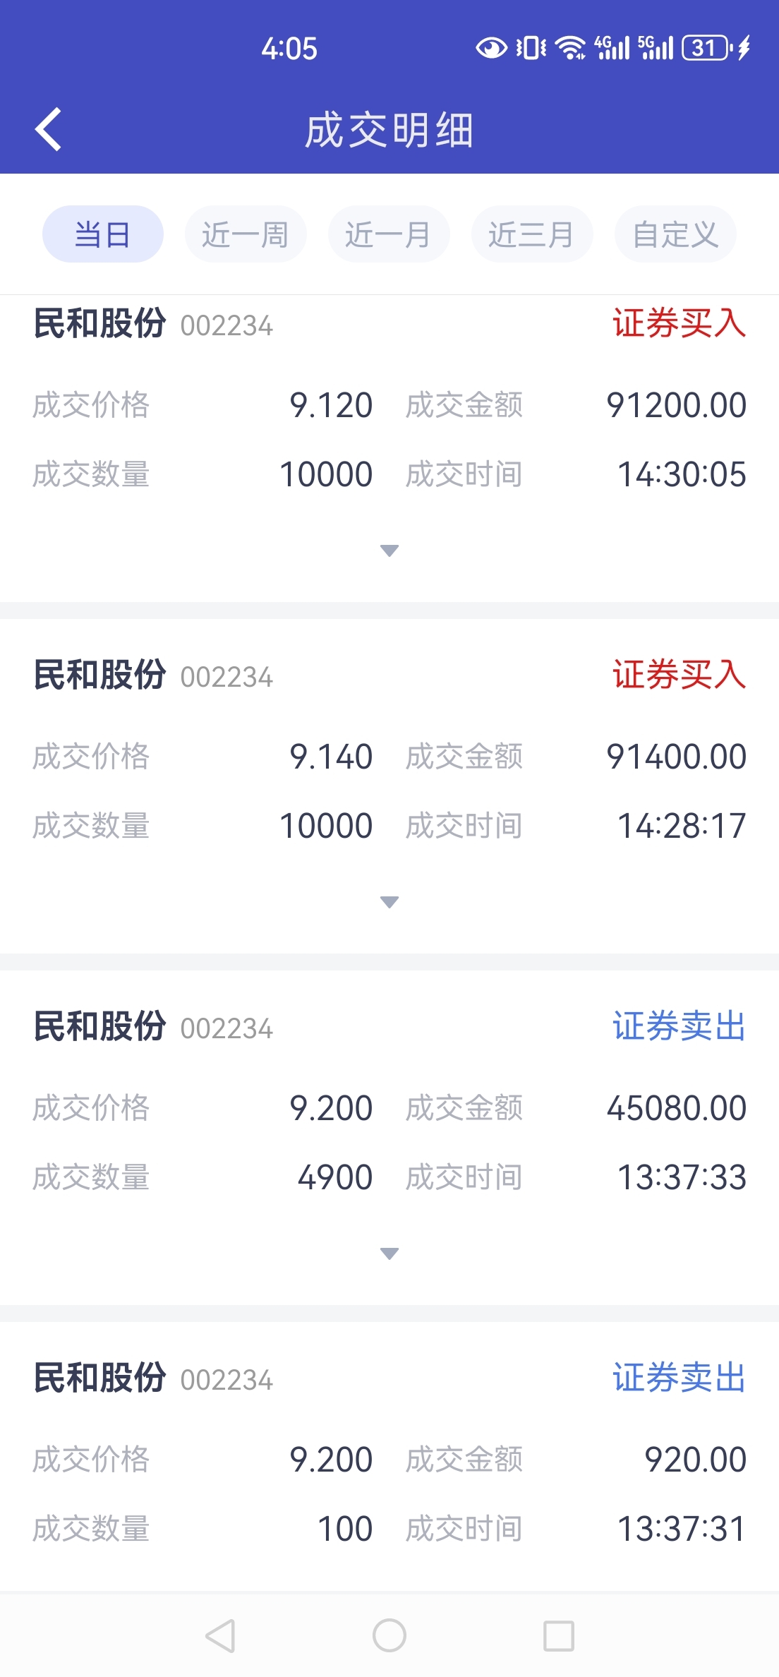Tap the Wi-Fi icon in status bar

click(570, 48)
